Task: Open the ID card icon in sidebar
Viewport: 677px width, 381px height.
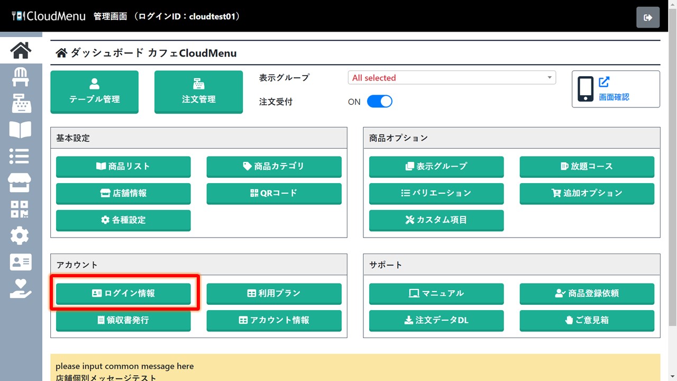Action: coord(21,262)
